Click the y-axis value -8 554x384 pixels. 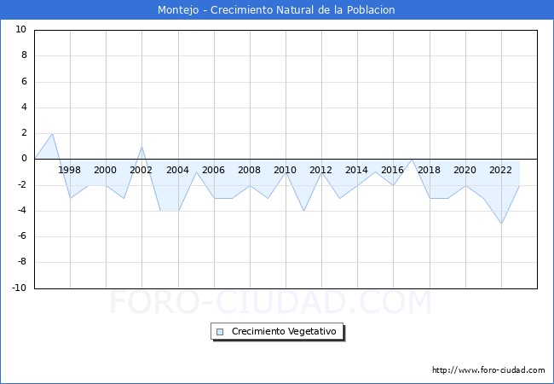22,262
